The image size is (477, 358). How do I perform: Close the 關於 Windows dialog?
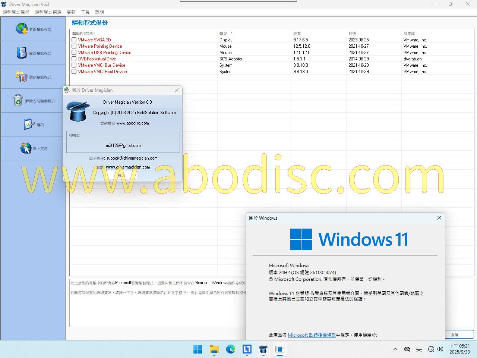click(x=439, y=218)
